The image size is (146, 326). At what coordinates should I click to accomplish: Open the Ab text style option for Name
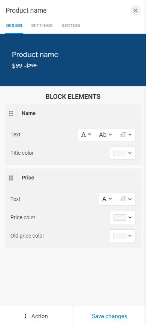click(x=105, y=135)
